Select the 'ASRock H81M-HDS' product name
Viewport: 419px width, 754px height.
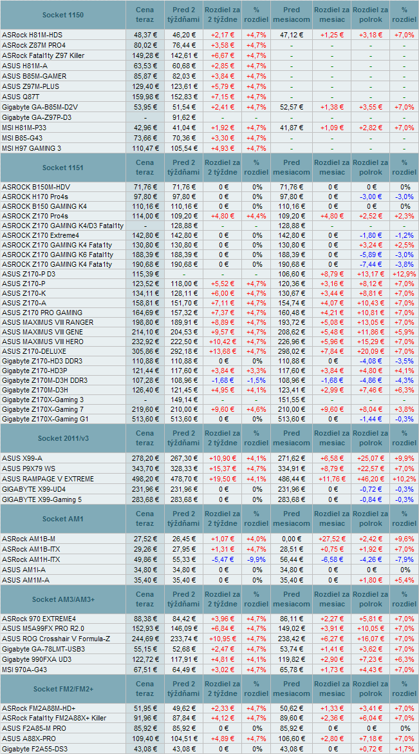click(x=33, y=35)
